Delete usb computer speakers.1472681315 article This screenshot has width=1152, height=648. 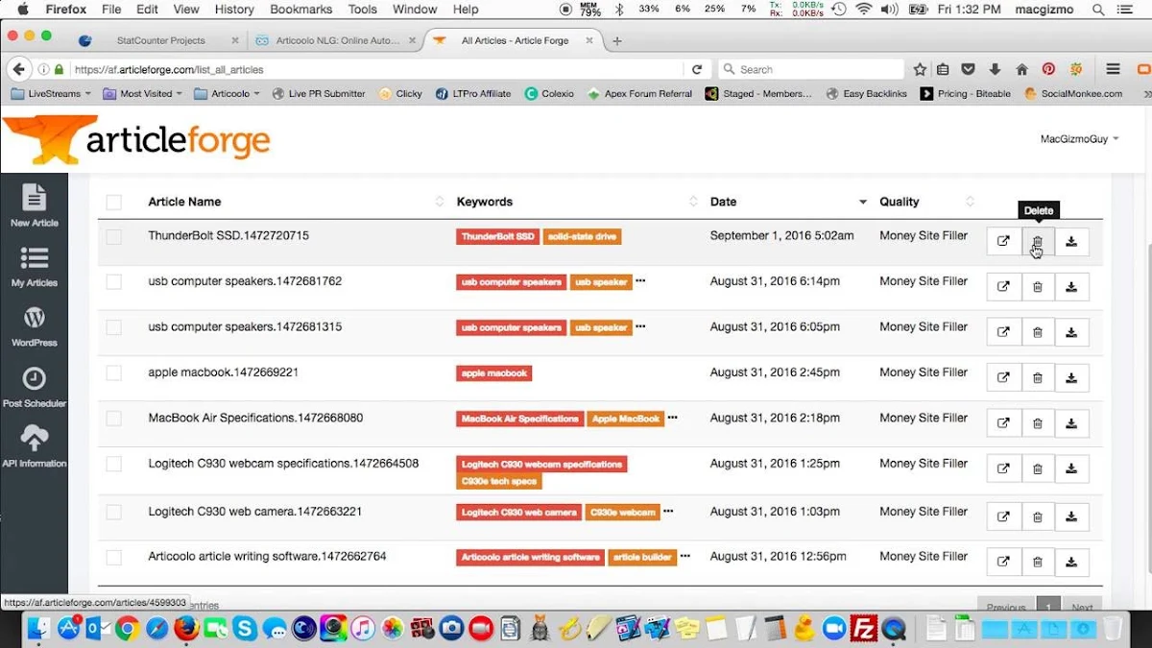click(x=1038, y=332)
